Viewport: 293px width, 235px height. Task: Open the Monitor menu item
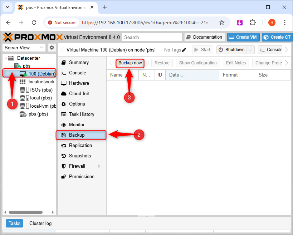tap(82, 124)
